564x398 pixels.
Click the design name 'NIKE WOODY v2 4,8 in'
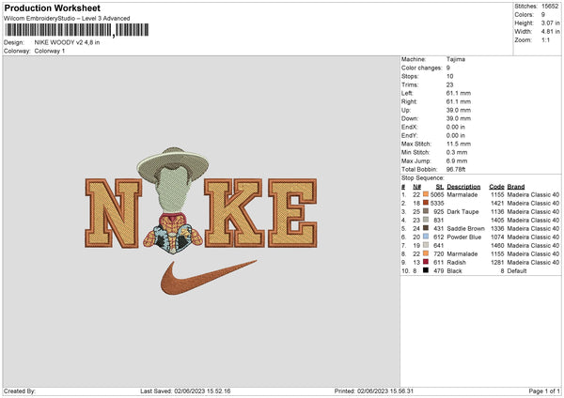(67, 42)
